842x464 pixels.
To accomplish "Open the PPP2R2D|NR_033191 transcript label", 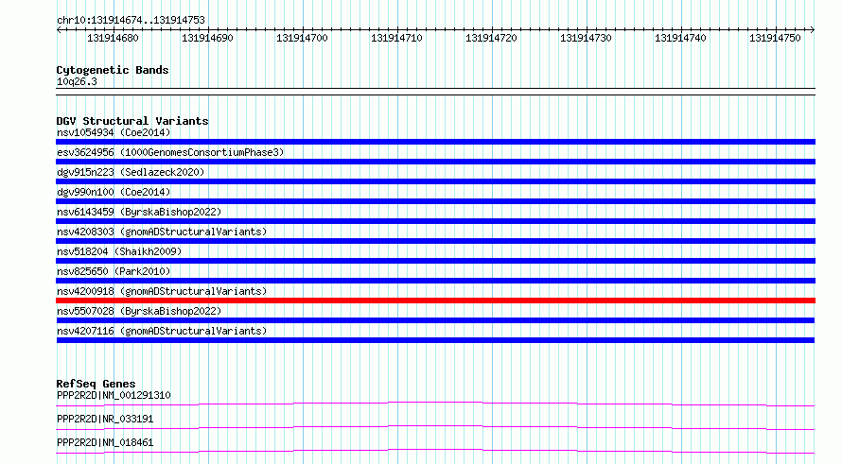I will [x=105, y=419].
